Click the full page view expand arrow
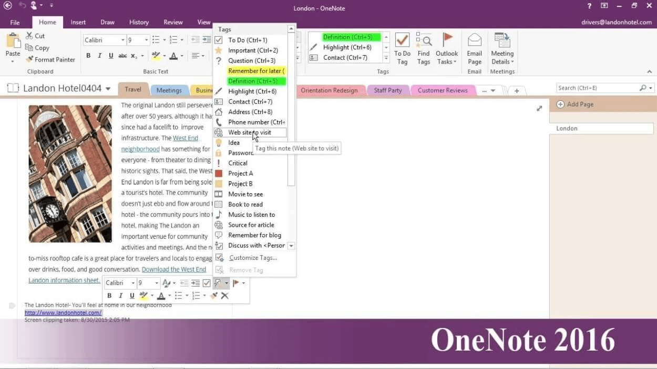The height and width of the screenshot is (369, 657). (539, 109)
